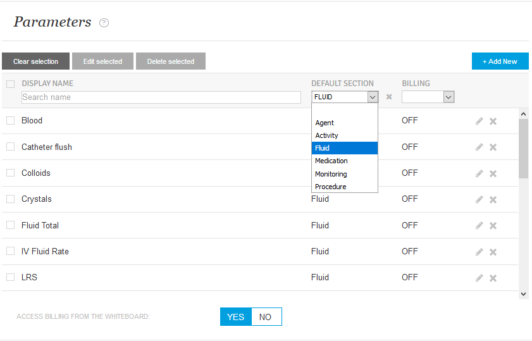Check the Fluid Total row checkbox
The height and width of the screenshot is (341, 532).
[11, 225]
